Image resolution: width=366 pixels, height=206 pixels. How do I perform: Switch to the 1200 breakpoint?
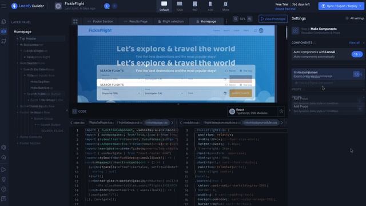click(x=180, y=6)
